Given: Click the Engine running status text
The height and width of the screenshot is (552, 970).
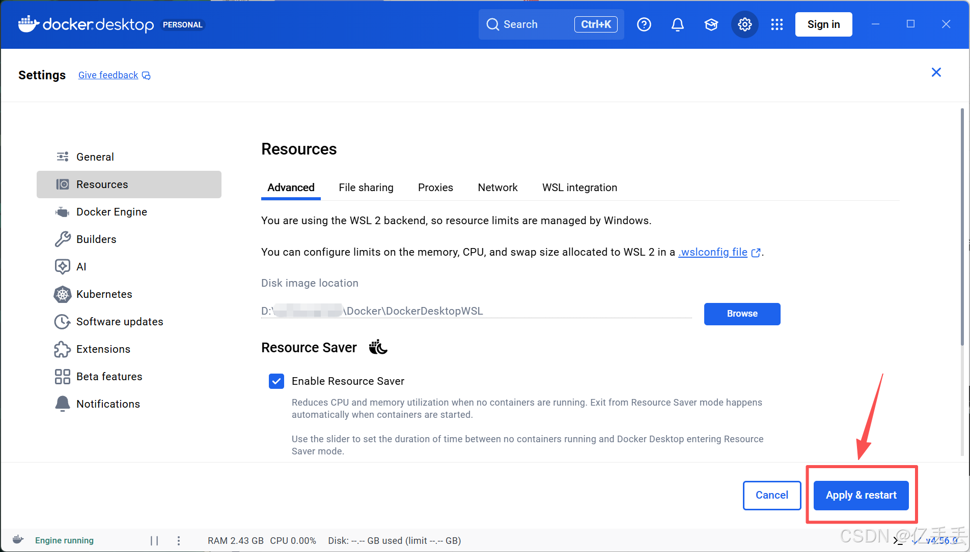Looking at the screenshot, I should (x=64, y=540).
